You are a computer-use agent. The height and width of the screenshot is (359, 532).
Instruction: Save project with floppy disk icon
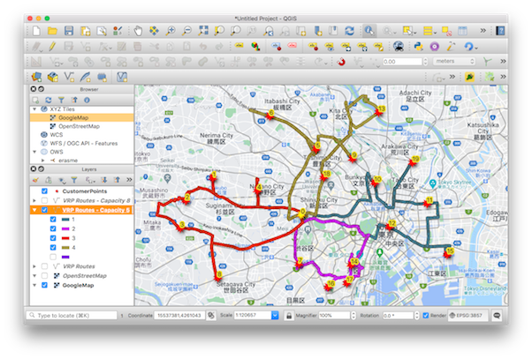[x=69, y=31]
